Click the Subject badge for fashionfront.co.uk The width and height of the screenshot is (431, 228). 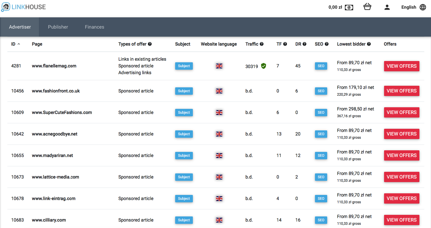click(x=184, y=91)
